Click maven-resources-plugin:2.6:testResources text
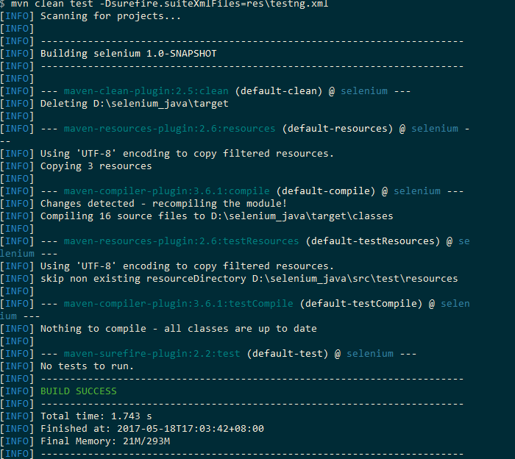515x459 pixels. [x=181, y=241]
